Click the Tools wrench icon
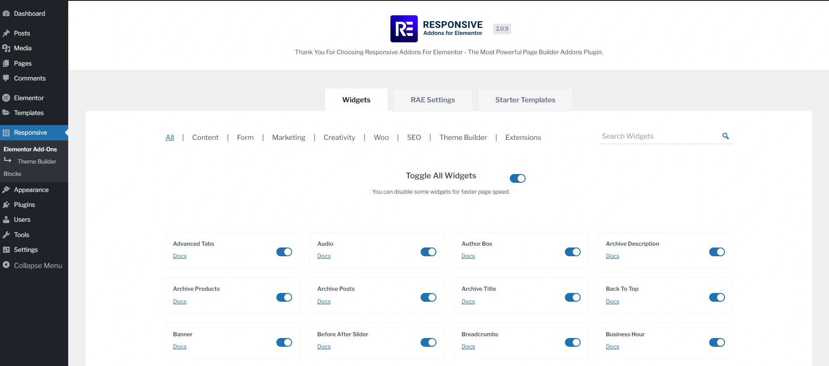This screenshot has width=829, height=366. click(6, 235)
